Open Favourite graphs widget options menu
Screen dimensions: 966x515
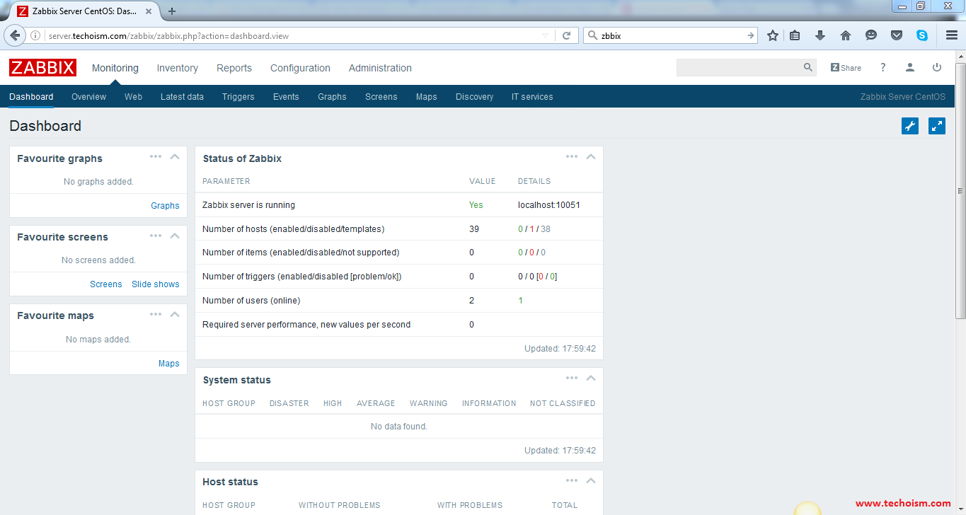pyautogui.click(x=156, y=157)
